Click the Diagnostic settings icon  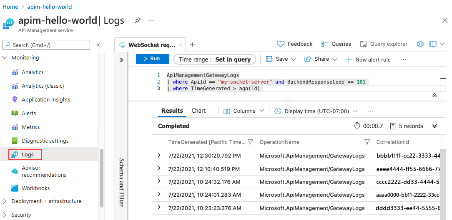click(x=15, y=141)
